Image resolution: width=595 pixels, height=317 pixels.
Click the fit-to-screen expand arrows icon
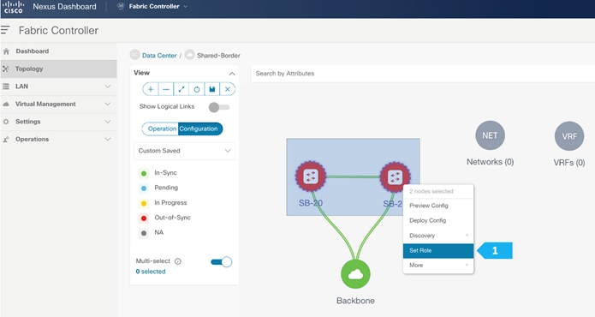[181, 89]
